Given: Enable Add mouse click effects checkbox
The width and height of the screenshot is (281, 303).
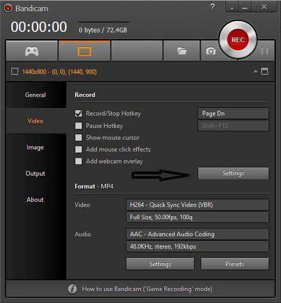Looking at the screenshot, I should [78, 149].
